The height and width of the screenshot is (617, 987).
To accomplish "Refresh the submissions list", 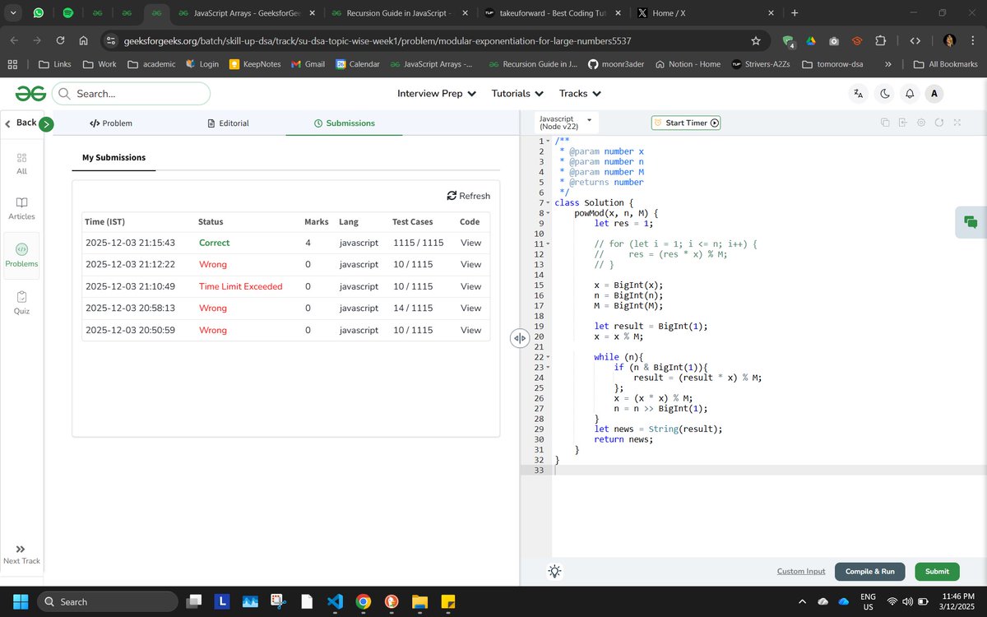I will pyautogui.click(x=469, y=196).
